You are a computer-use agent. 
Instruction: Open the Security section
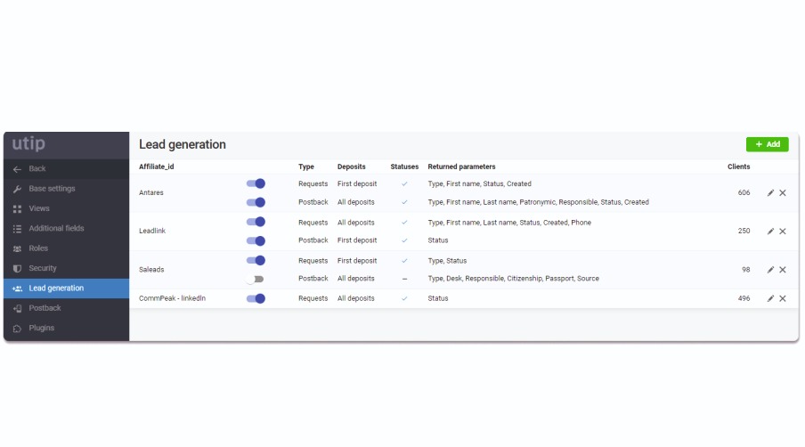(x=42, y=268)
